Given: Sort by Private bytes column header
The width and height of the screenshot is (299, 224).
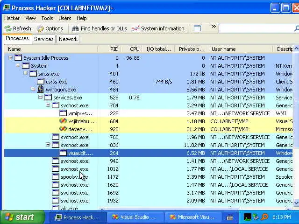Looking at the screenshot, I should [191, 49].
